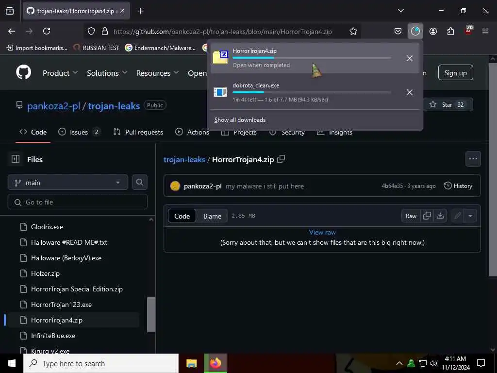Open the pankoza2-pl owner link
The image size is (497, 373).
pyautogui.click(x=53, y=106)
